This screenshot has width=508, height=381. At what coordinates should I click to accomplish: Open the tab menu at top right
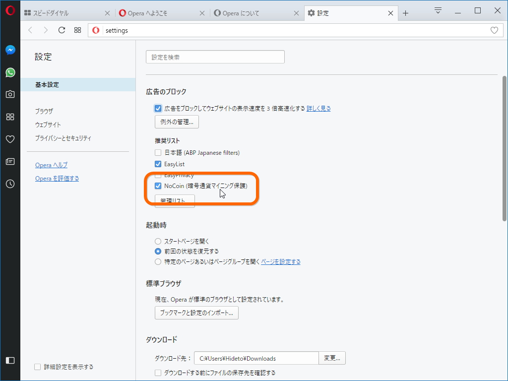pos(438,10)
